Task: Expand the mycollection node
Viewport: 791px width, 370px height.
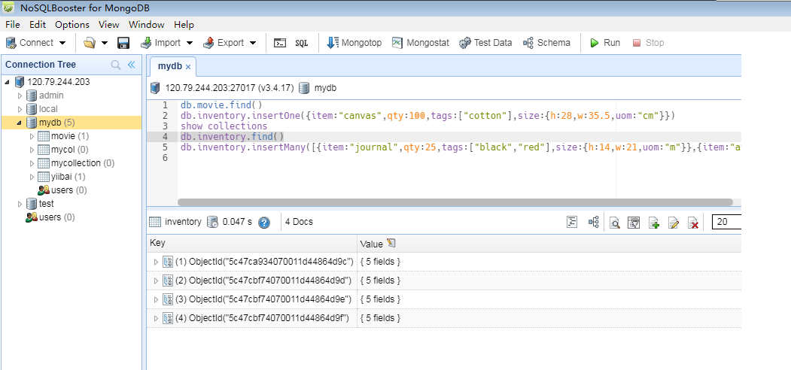Action: (x=32, y=163)
